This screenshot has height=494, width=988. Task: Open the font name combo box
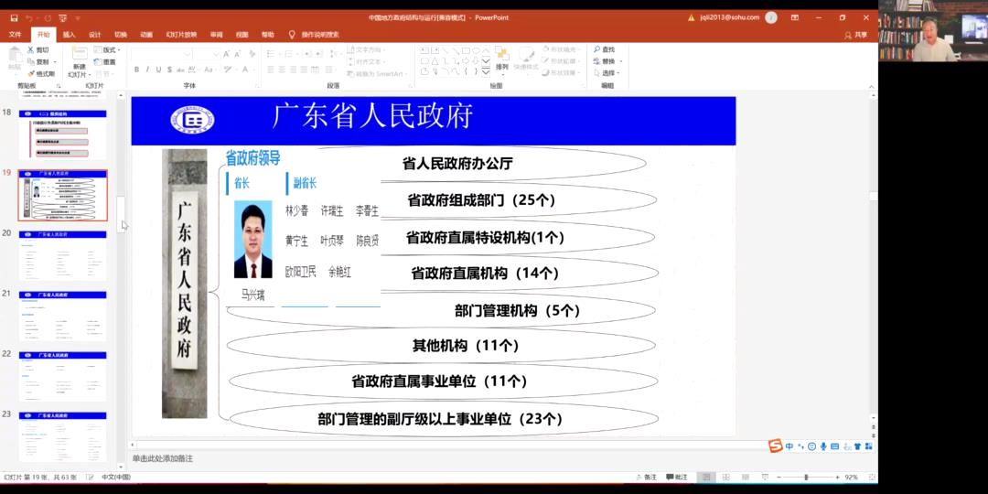coord(161,54)
